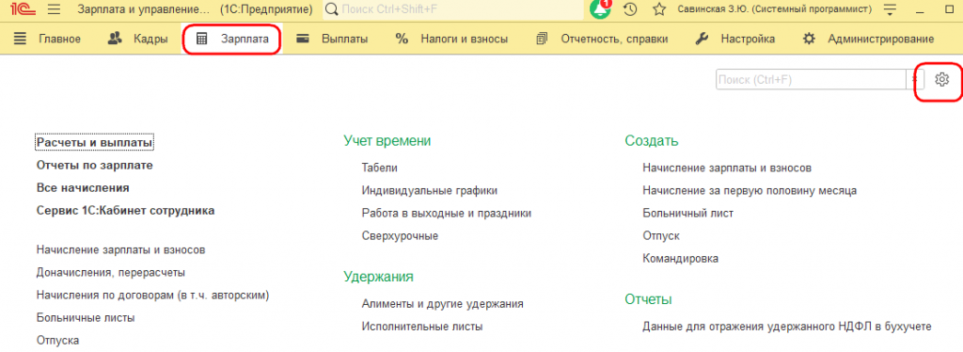This screenshot has height=352, width=963.
Task: Open Доначисления, перерасчеты link
Action: 111,272
